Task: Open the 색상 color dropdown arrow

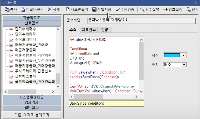Action: (184, 55)
